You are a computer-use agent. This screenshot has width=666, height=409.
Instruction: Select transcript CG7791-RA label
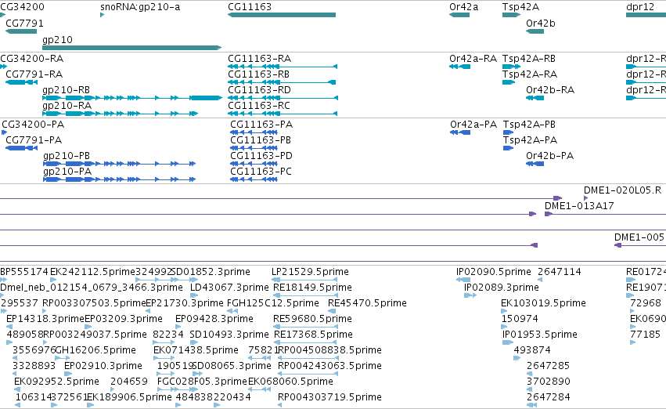34,74
